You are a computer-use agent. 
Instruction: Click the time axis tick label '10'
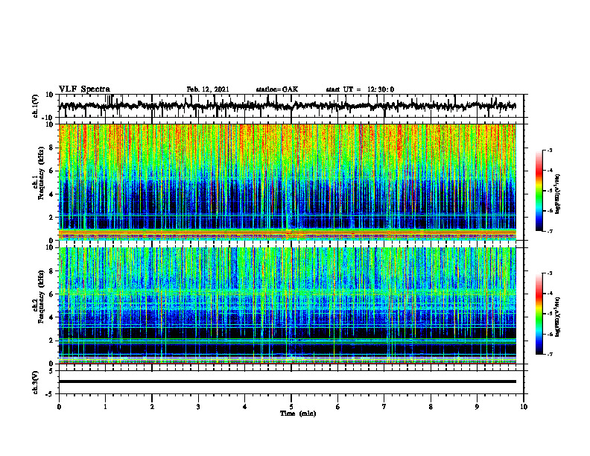[x=524, y=407]
